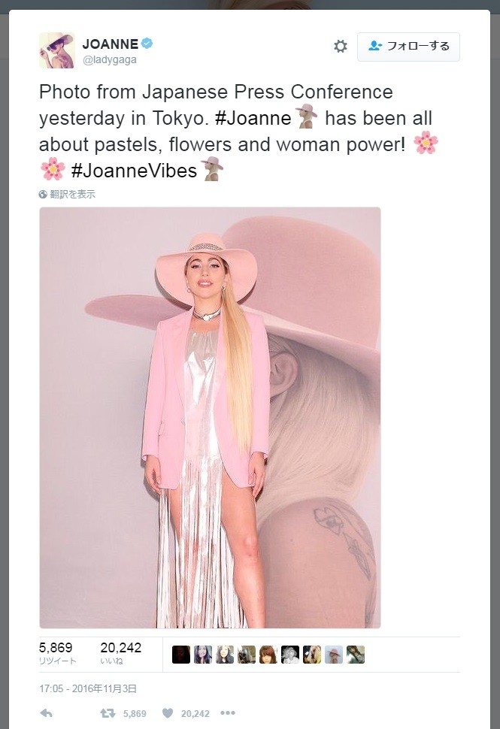Viewport: 500px width, 729px height.
Task: Click the first user avatar in the likers row
Action: (x=181, y=655)
